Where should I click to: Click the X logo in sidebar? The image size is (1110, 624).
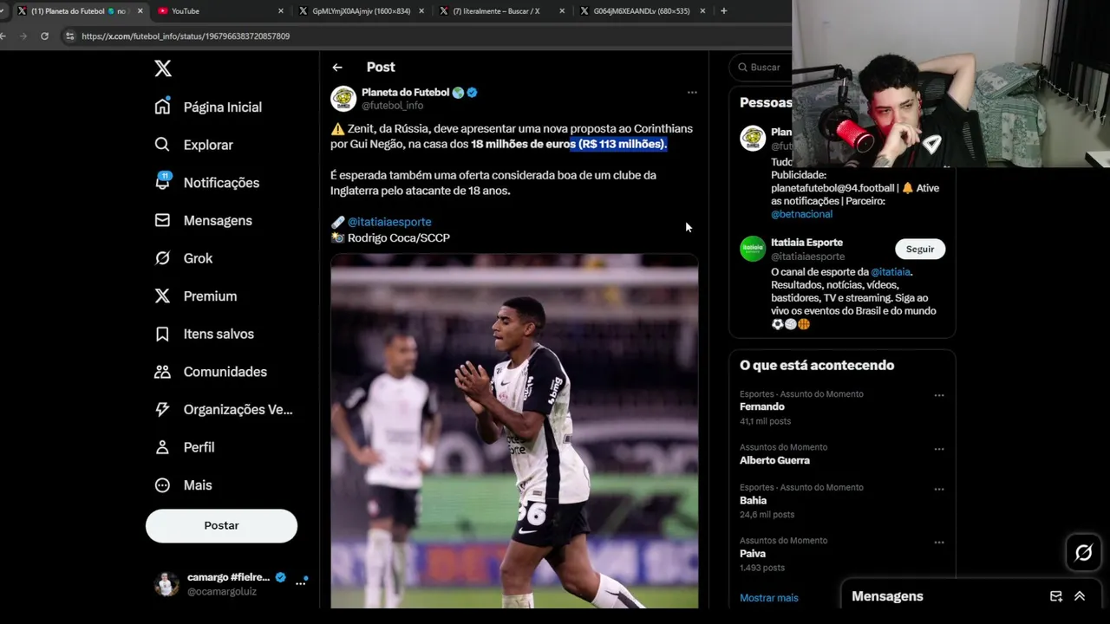(163, 68)
